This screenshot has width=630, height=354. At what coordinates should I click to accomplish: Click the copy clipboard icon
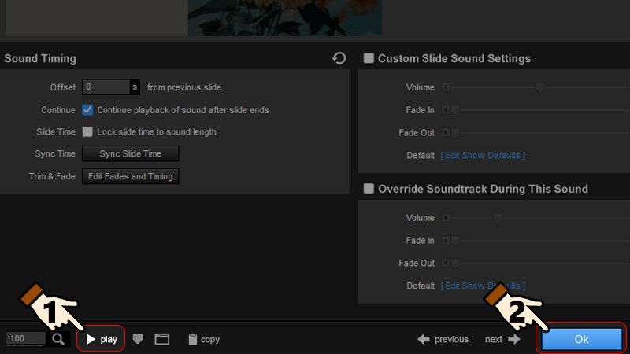coord(192,339)
